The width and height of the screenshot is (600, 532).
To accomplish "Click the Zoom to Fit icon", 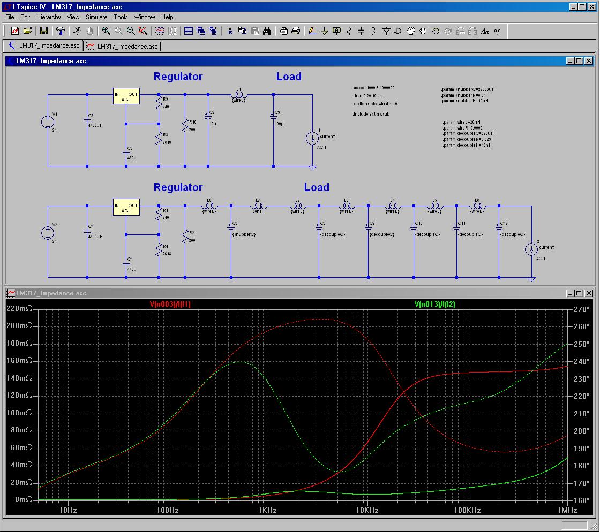I will tap(143, 31).
